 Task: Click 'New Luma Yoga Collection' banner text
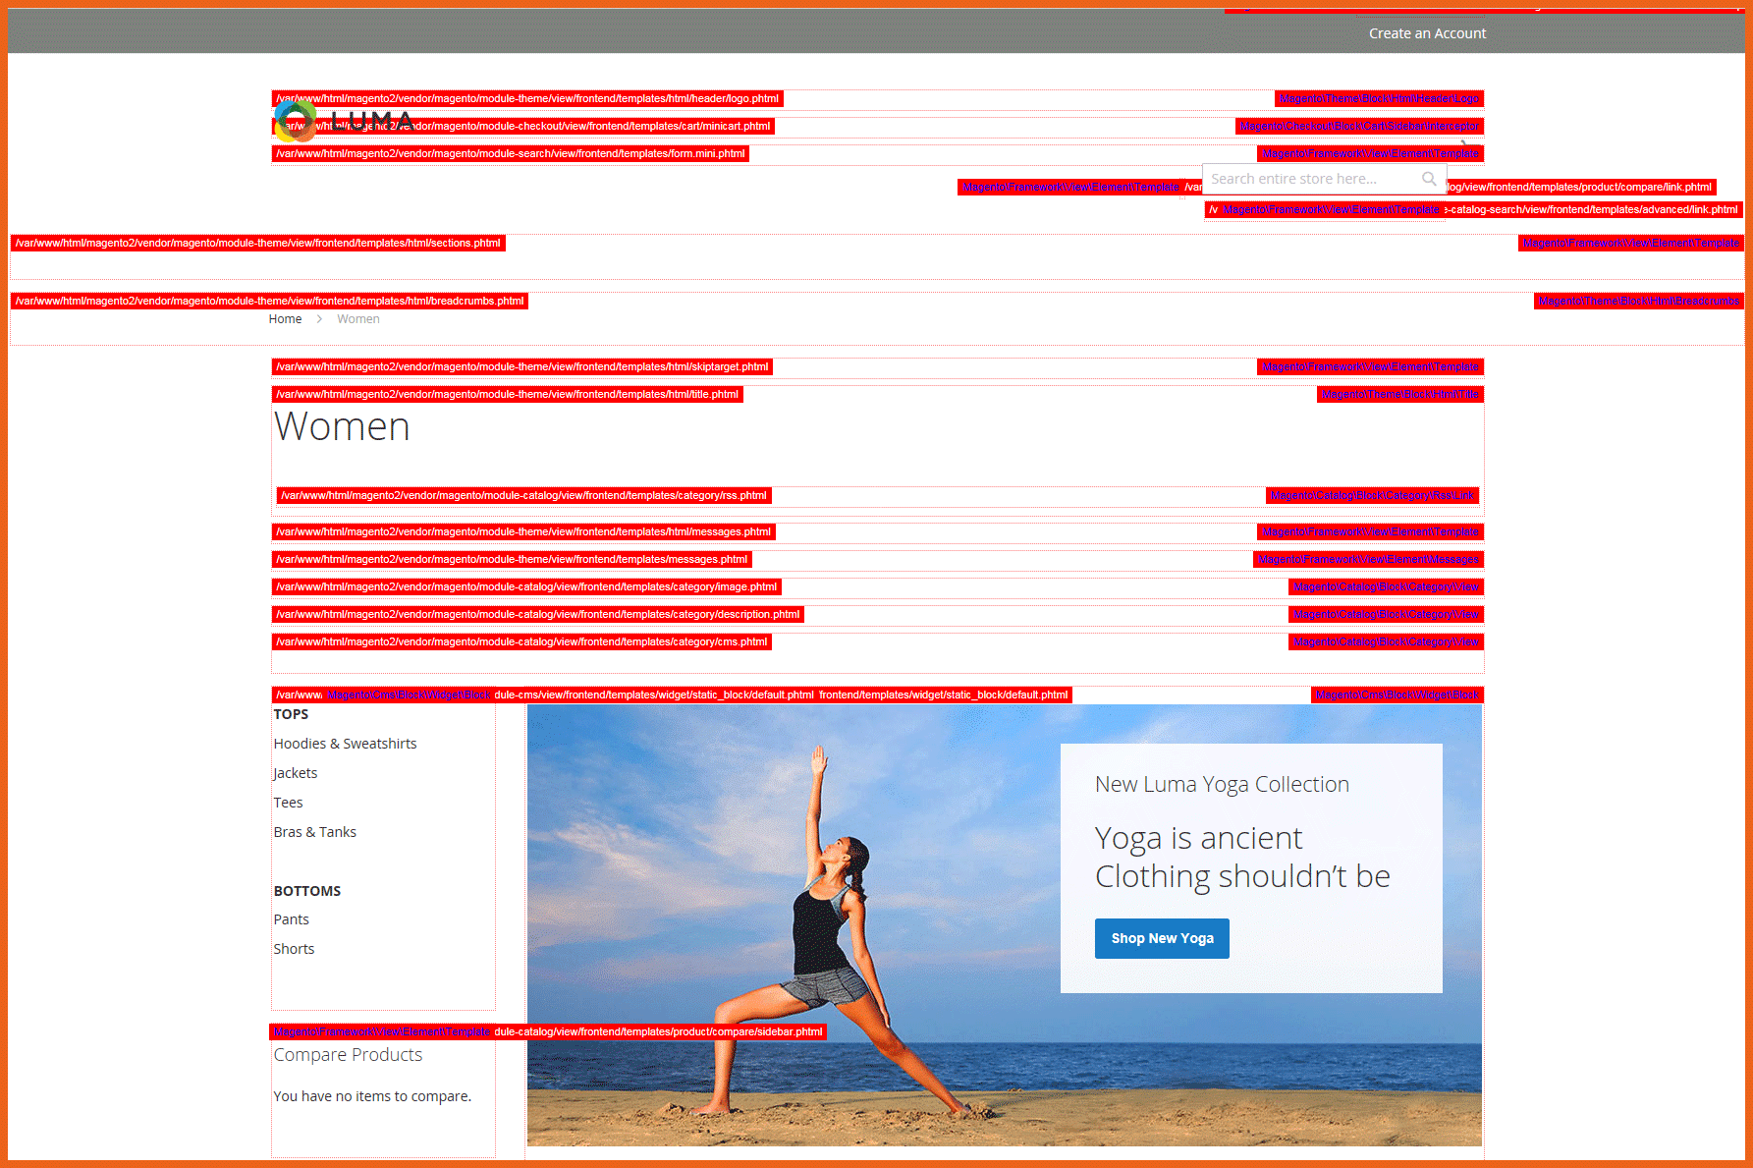tap(1222, 785)
